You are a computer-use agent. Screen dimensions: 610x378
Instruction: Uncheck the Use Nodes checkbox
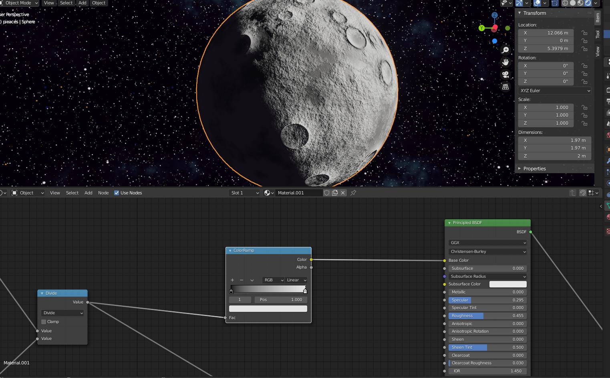point(117,193)
